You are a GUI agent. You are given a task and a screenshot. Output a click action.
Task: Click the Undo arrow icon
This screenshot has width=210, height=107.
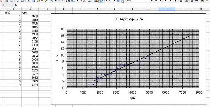52,1
